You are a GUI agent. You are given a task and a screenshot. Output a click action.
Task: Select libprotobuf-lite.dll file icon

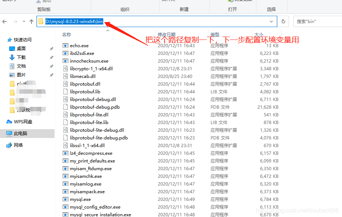66,115
